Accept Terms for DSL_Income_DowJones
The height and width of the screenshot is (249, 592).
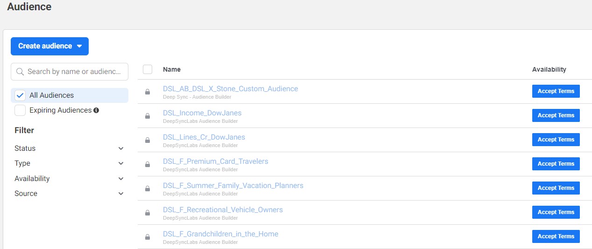coord(556,115)
